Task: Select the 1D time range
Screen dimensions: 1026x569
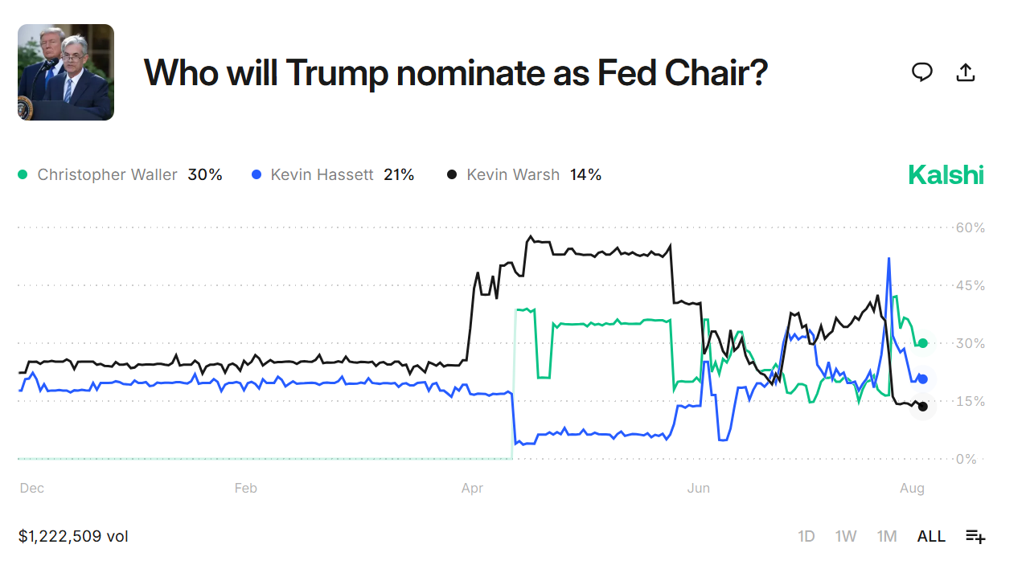Action: pyautogui.click(x=806, y=536)
